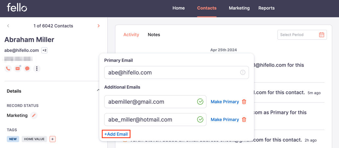Click the '5m ago' timestamp
The image size is (339, 148).
pos(314,93)
